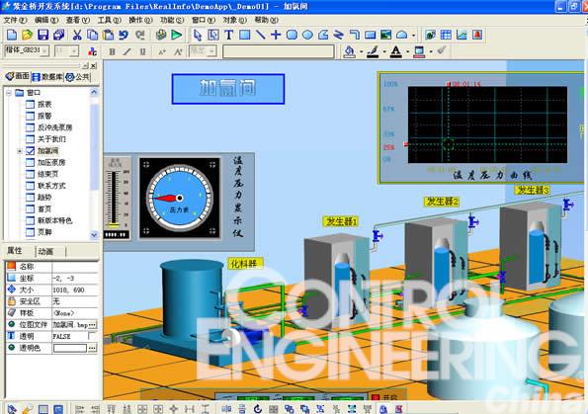Toggle Underline text formatting
This screenshot has height=414, width=588.
pyautogui.click(x=142, y=51)
